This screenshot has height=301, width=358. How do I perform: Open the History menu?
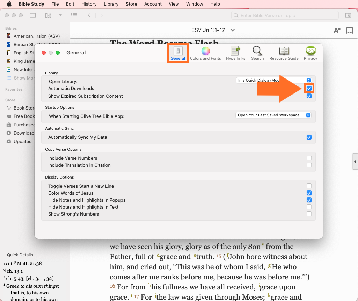coord(89,4)
